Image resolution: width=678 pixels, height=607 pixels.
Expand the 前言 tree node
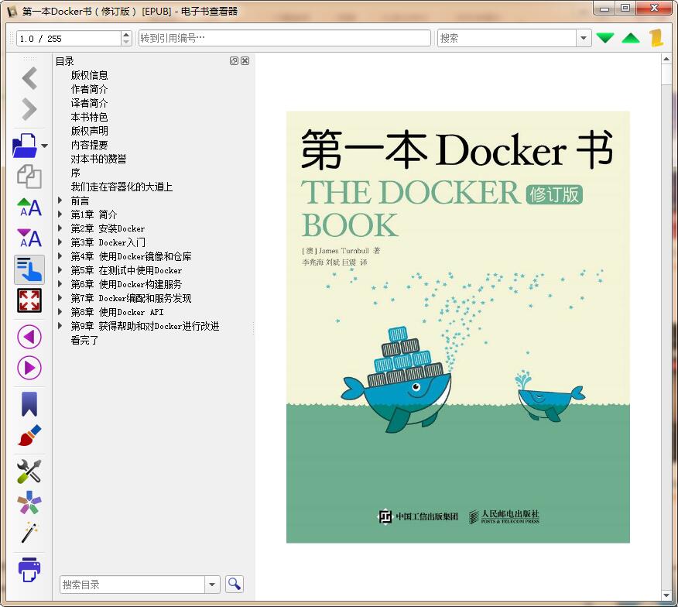click(60, 201)
